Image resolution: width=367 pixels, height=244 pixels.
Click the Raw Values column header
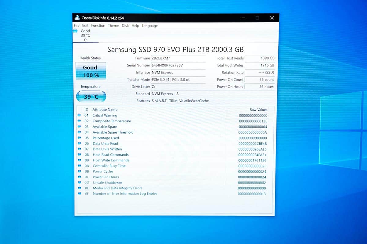pos(258,110)
